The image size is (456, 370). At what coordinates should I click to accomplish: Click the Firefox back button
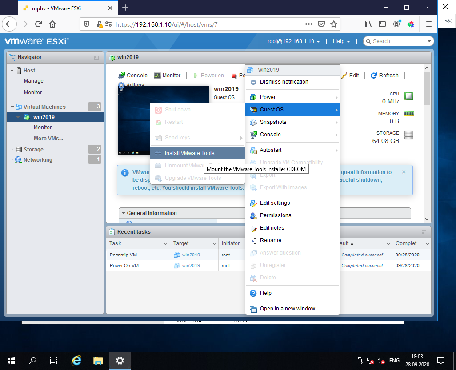pos(9,24)
